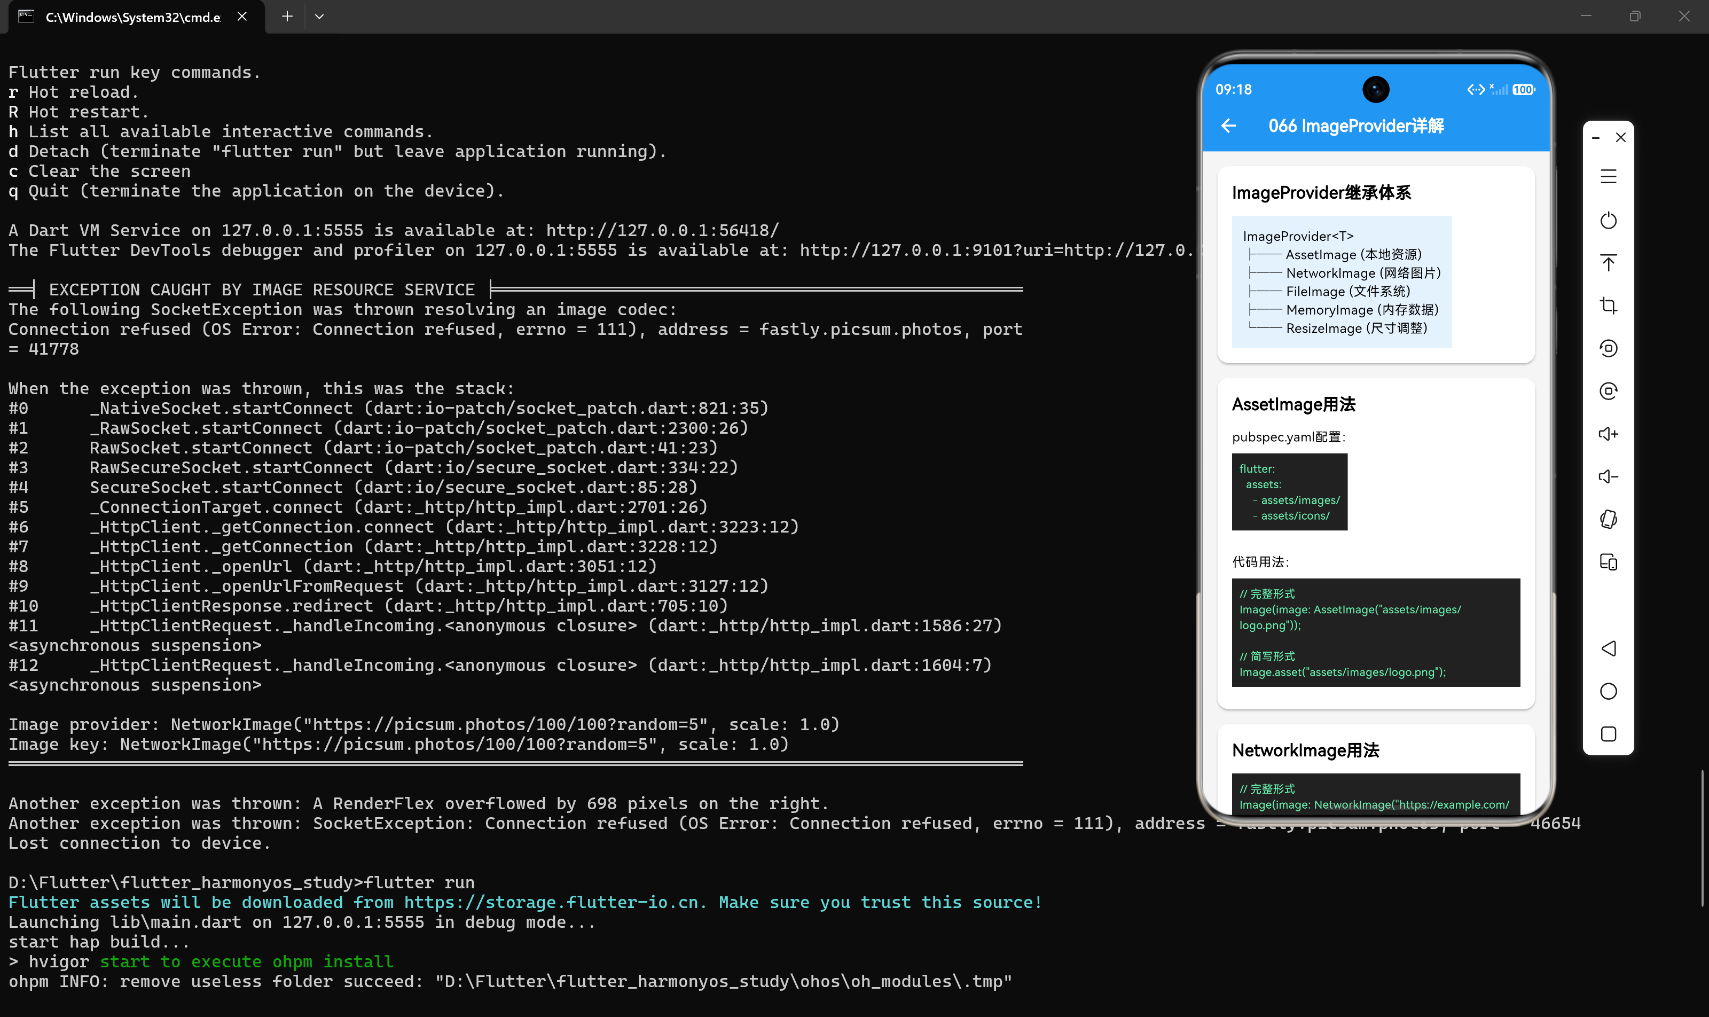Click the 'c Clear the screen' line
This screenshot has width=1709, height=1017.
tap(99, 172)
